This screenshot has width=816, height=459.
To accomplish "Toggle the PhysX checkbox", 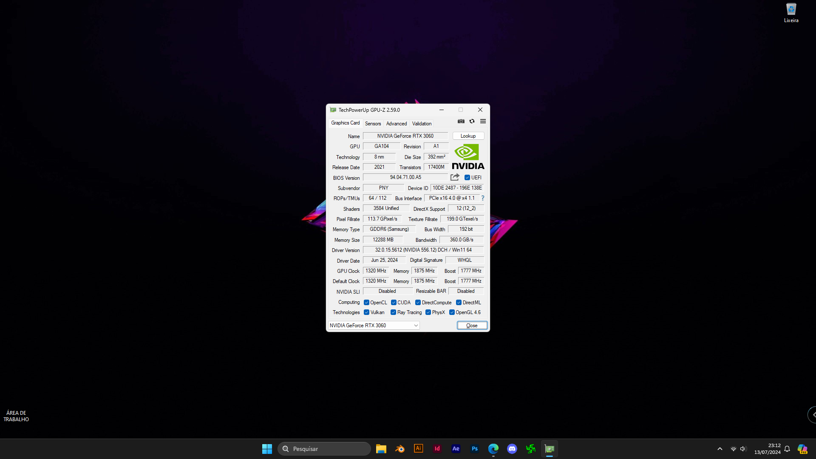I will pyautogui.click(x=428, y=312).
